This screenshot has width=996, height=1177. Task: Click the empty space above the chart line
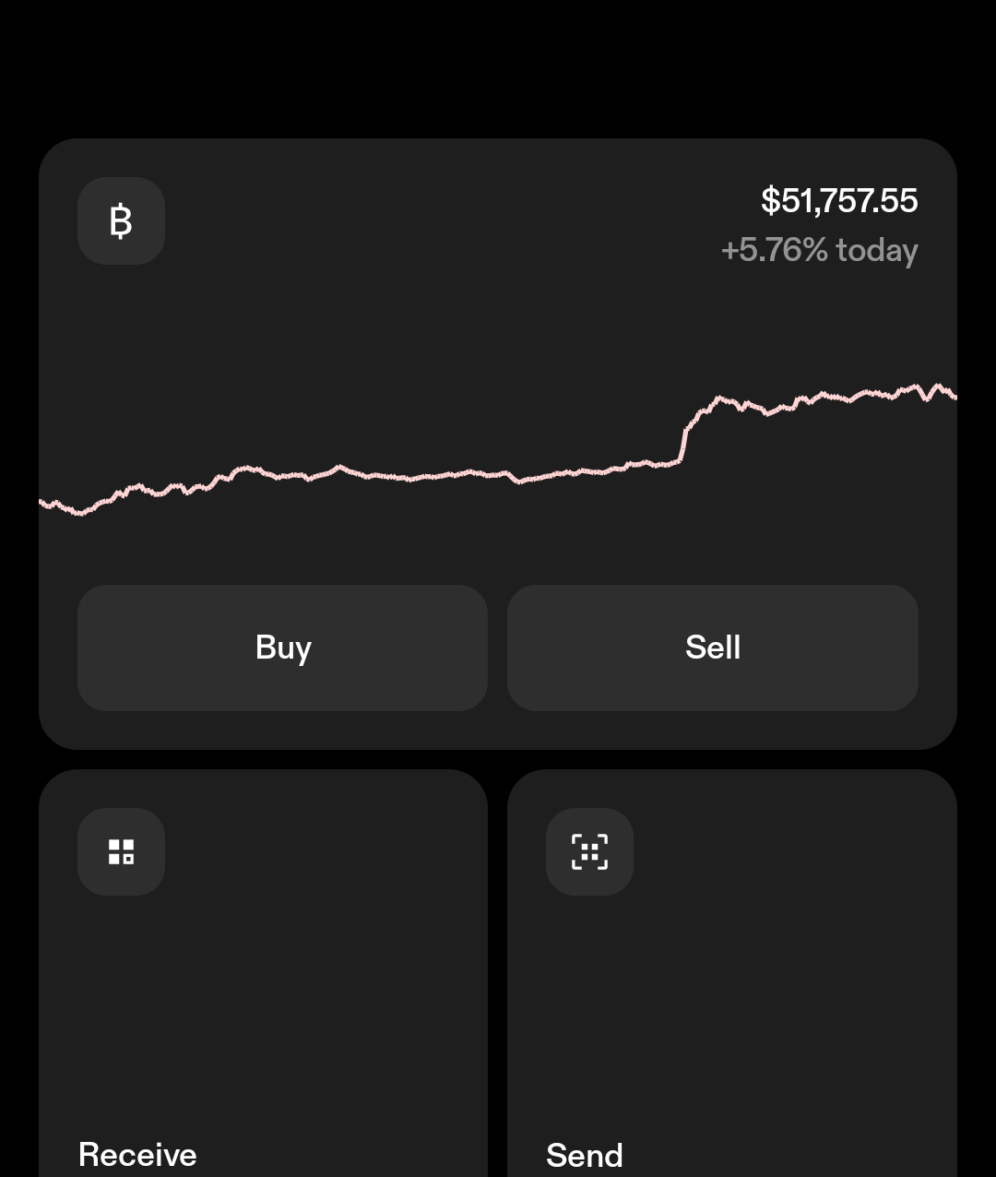point(415,351)
